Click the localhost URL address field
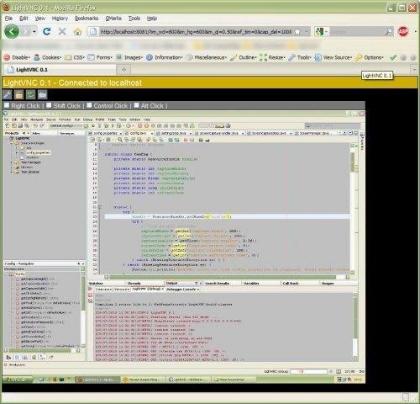420x404 pixels. tap(196, 32)
